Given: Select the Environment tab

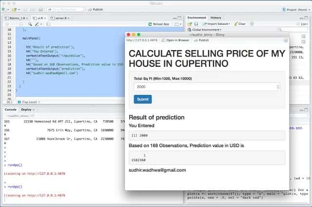Looking at the screenshot, I should [197, 18].
